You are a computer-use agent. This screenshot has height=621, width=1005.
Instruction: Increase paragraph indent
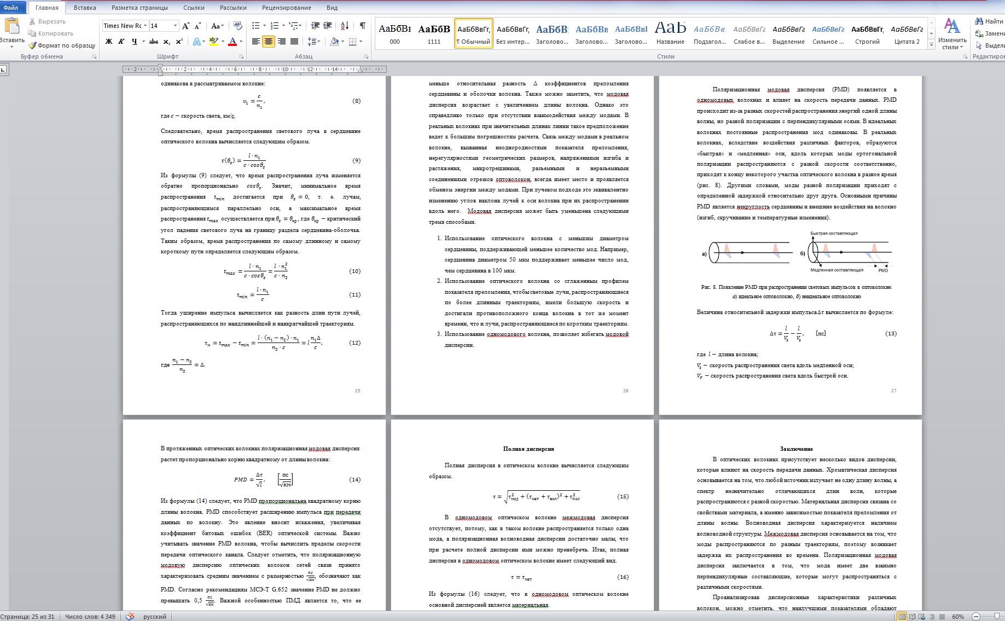tap(328, 26)
